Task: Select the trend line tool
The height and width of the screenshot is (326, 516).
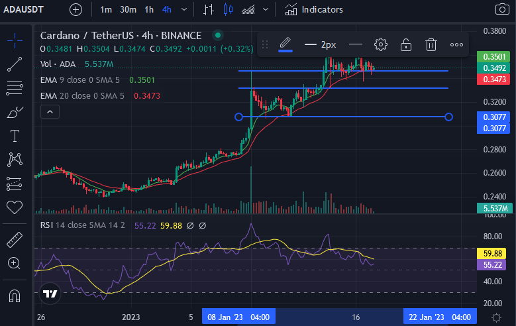Action: [15, 64]
